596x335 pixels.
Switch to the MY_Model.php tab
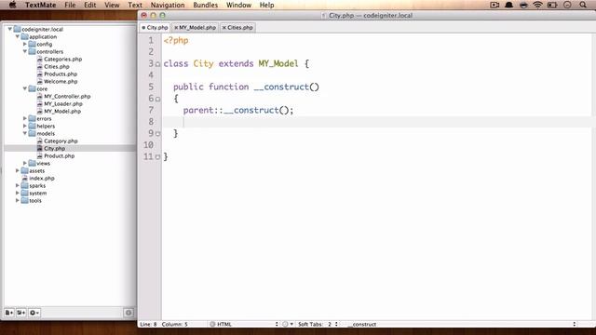(197, 28)
